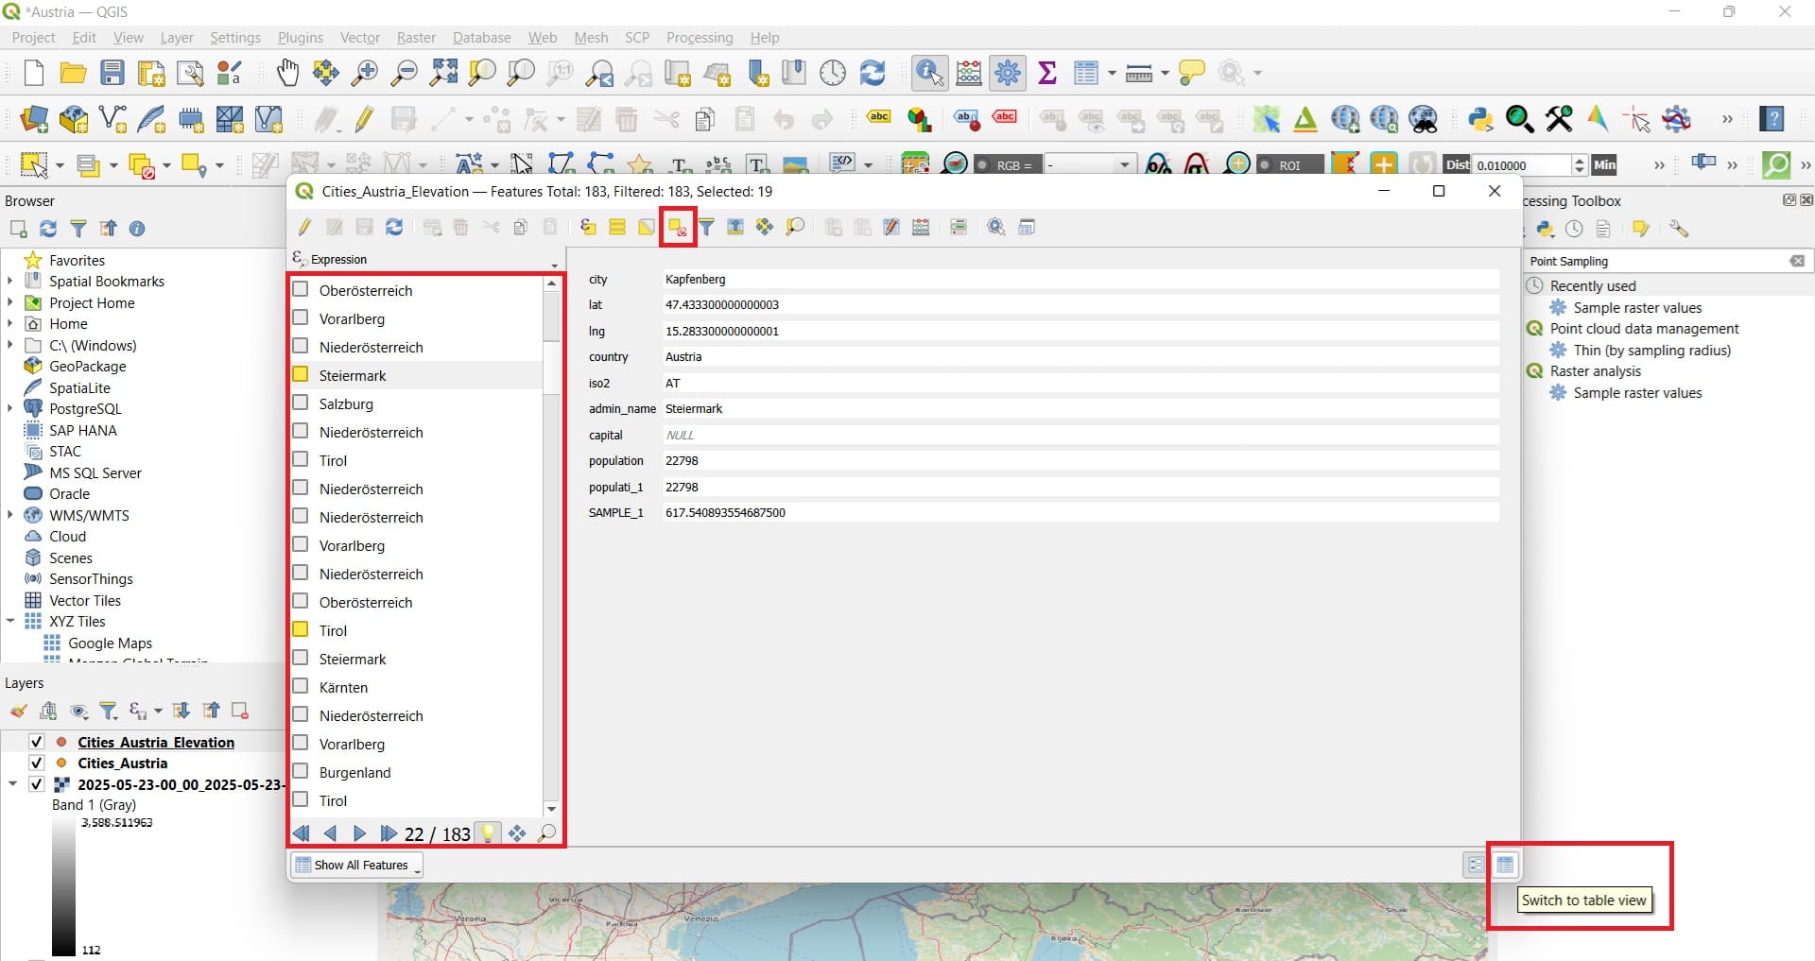Select Google Maps XYZ tile entry
1815x961 pixels.
tap(110, 643)
